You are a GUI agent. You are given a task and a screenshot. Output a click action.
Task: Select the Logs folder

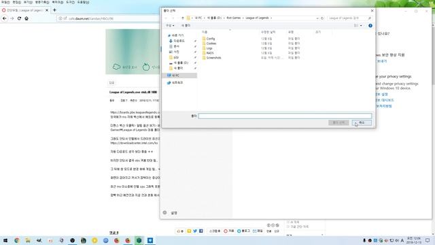click(209, 48)
